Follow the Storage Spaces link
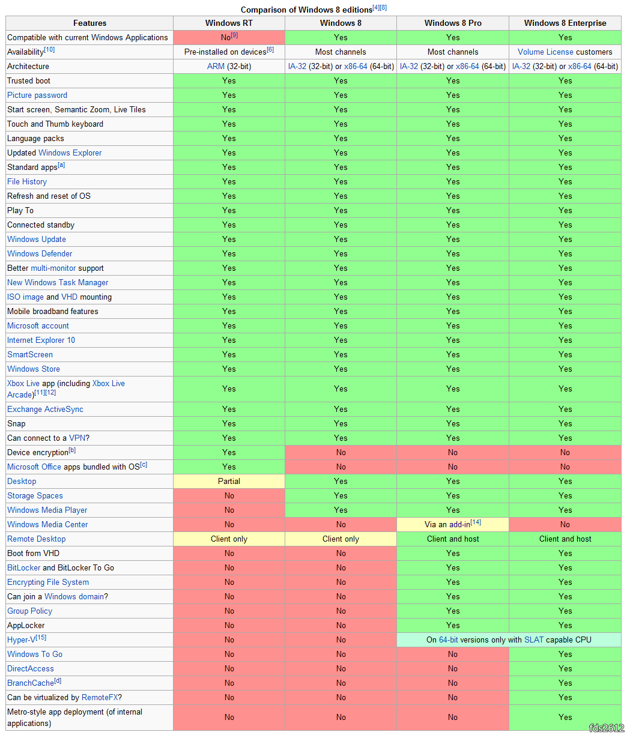 35,495
